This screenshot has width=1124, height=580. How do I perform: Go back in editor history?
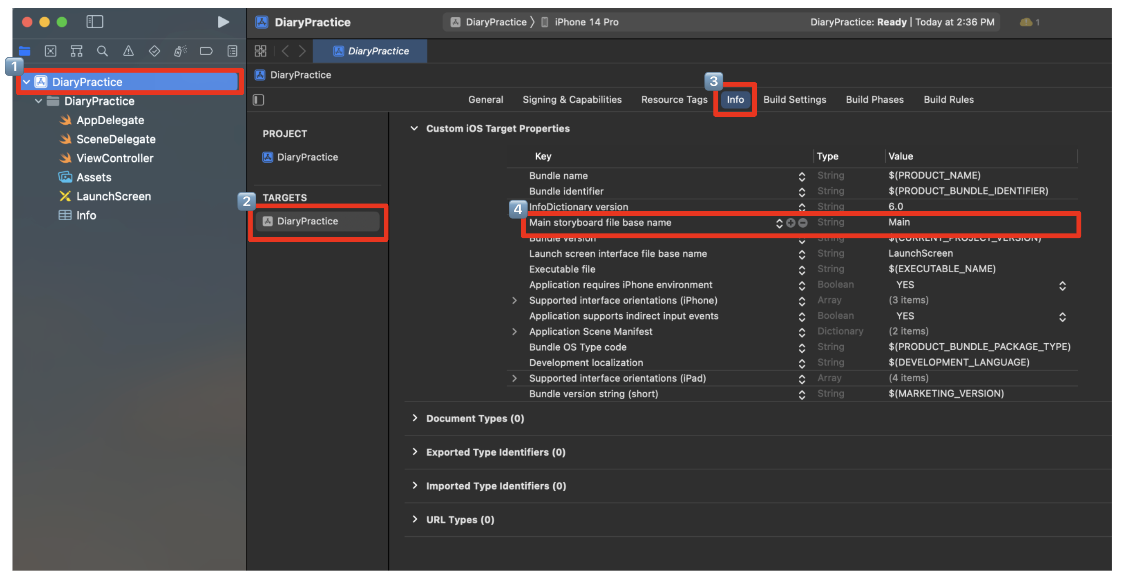[x=286, y=51]
